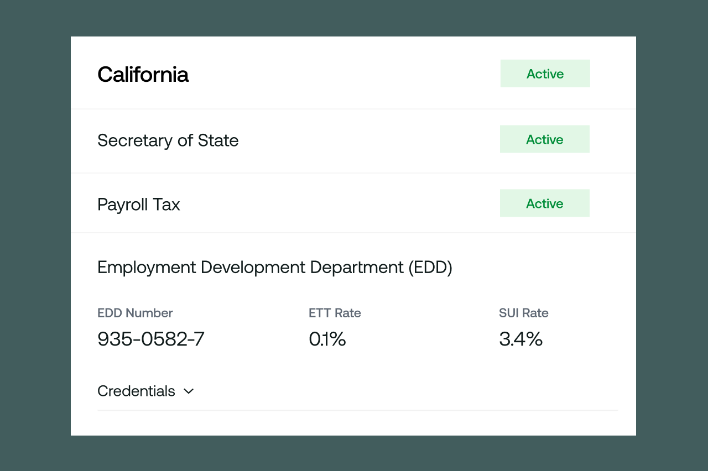This screenshot has height=471, width=708.
Task: Click the EDD Number value 935-0582-7
Action: click(150, 339)
